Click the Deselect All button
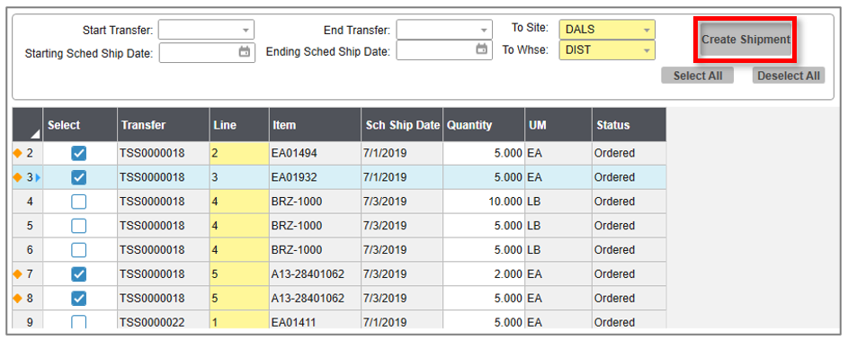 pos(789,76)
